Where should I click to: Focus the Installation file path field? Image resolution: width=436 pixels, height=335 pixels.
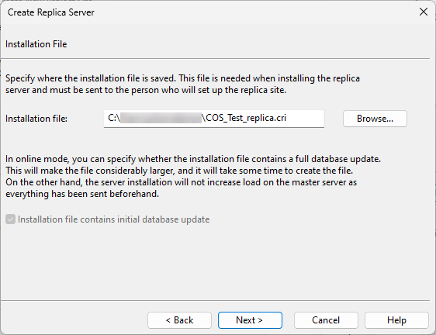(214, 119)
